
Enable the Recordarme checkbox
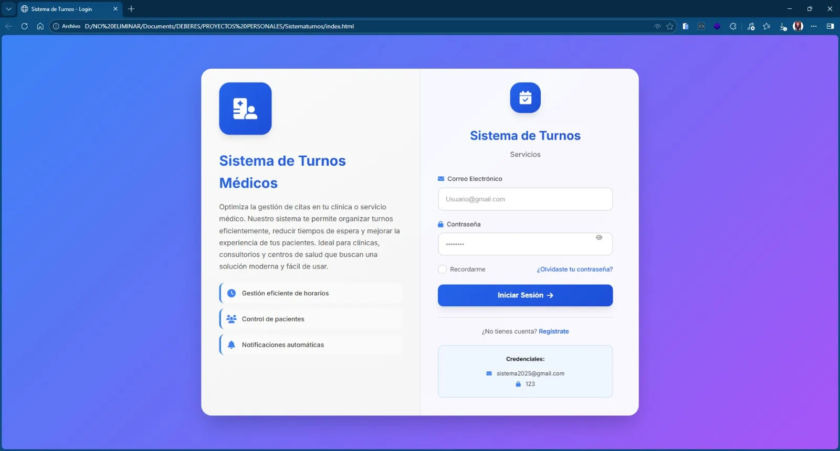click(x=442, y=269)
